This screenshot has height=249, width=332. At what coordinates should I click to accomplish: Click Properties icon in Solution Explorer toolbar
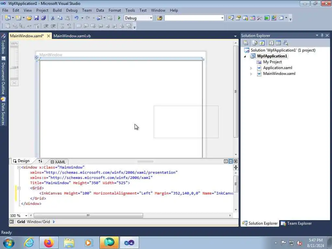pyautogui.click(x=246, y=43)
